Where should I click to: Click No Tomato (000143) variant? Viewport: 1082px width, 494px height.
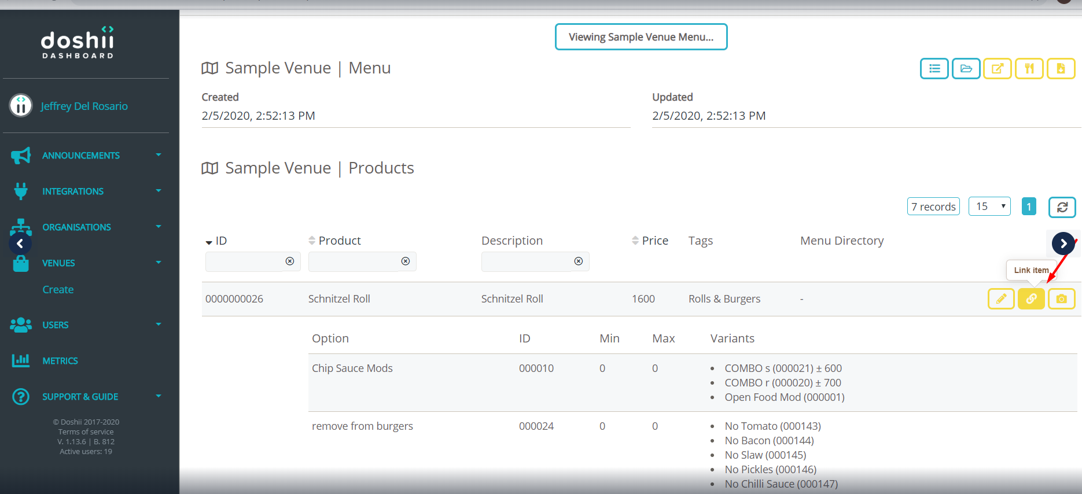coord(773,426)
